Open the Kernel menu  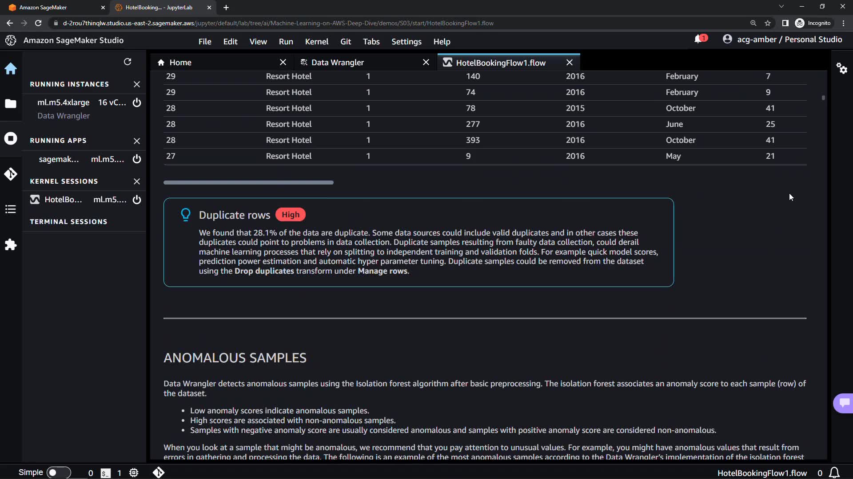click(316, 42)
